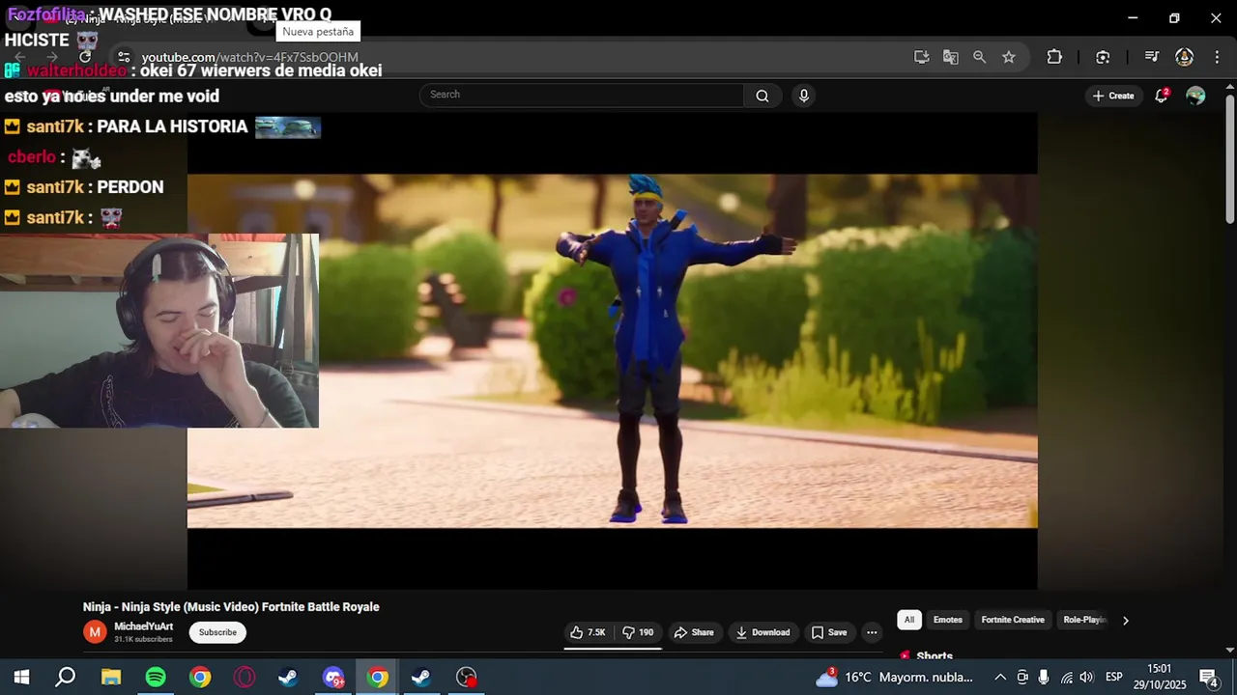Open Discord from taskbar
1237x695 pixels.
[333, 678]
